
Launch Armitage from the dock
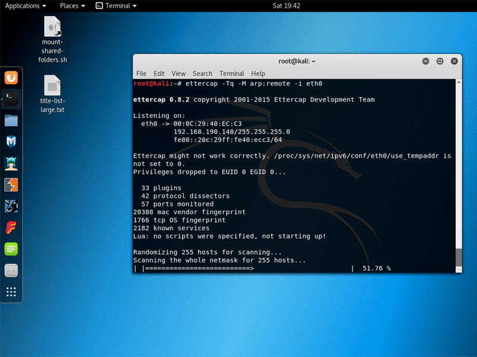(x=11, y=163)
